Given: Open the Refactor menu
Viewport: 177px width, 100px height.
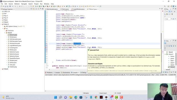Looking at the screenshot, I should pyautogui.click(x=17, y=4).
